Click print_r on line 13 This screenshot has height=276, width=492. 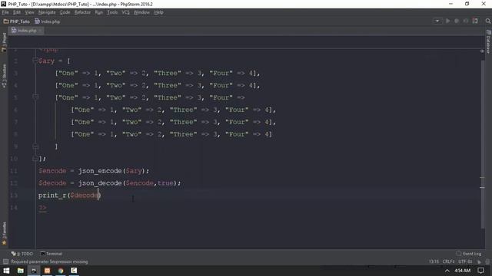point(52,195)
